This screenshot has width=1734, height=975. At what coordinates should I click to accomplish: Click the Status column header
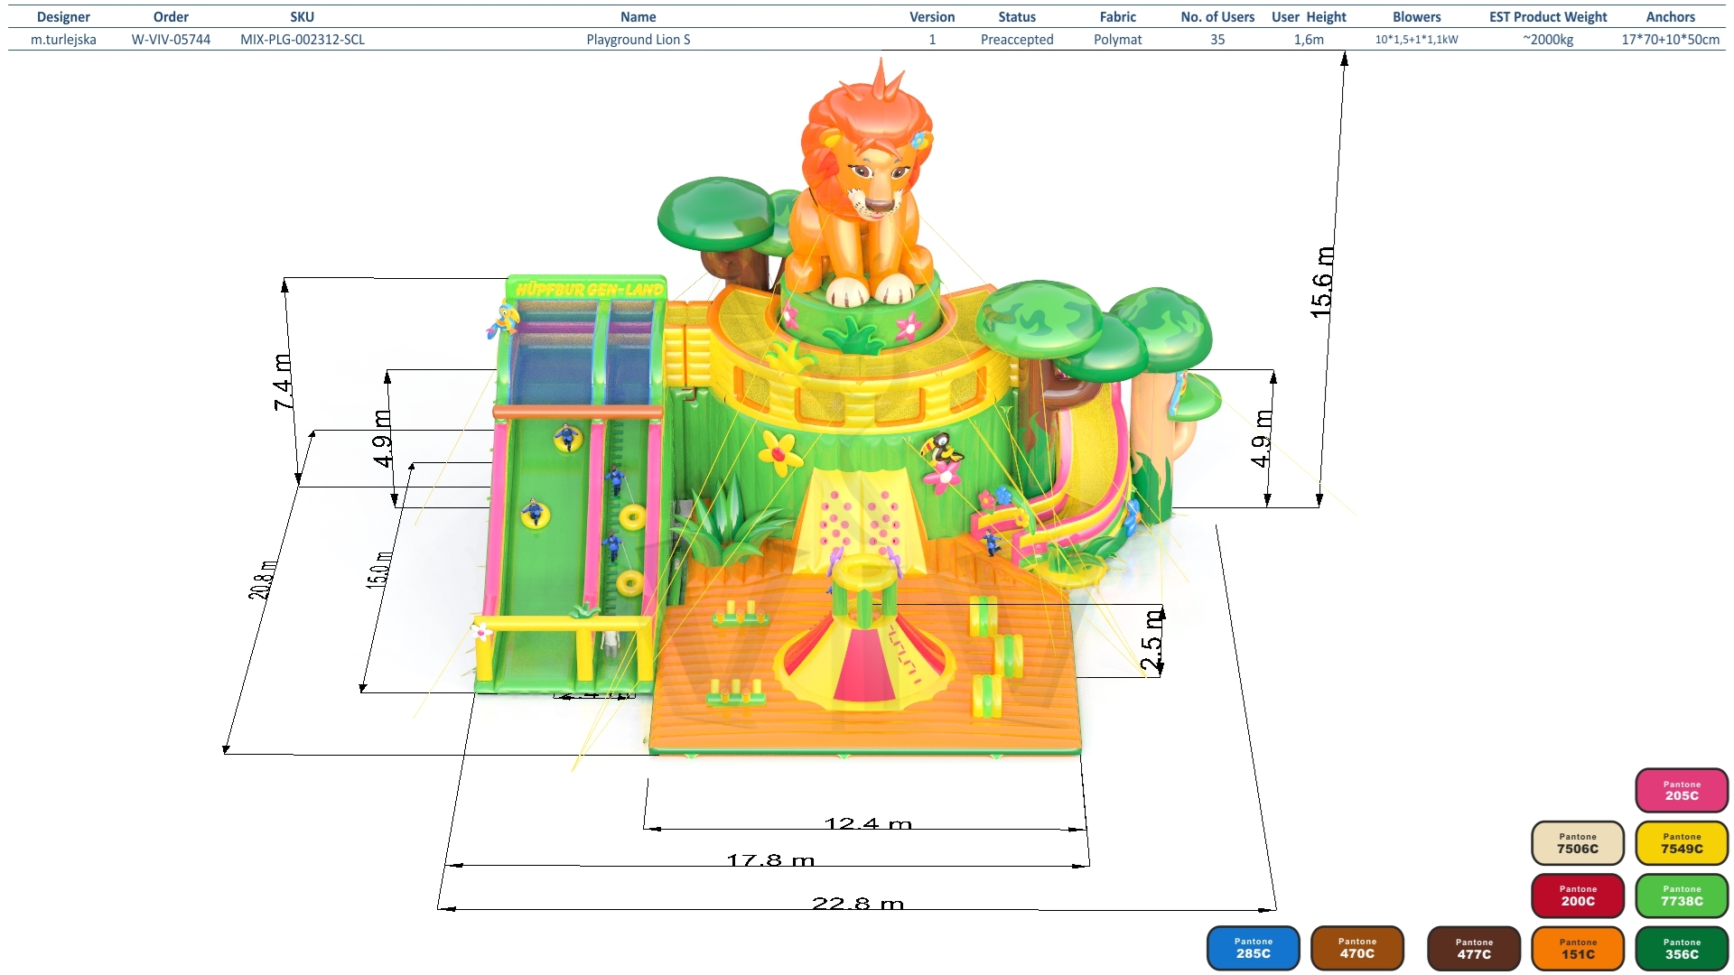(x=1017, y=17)
